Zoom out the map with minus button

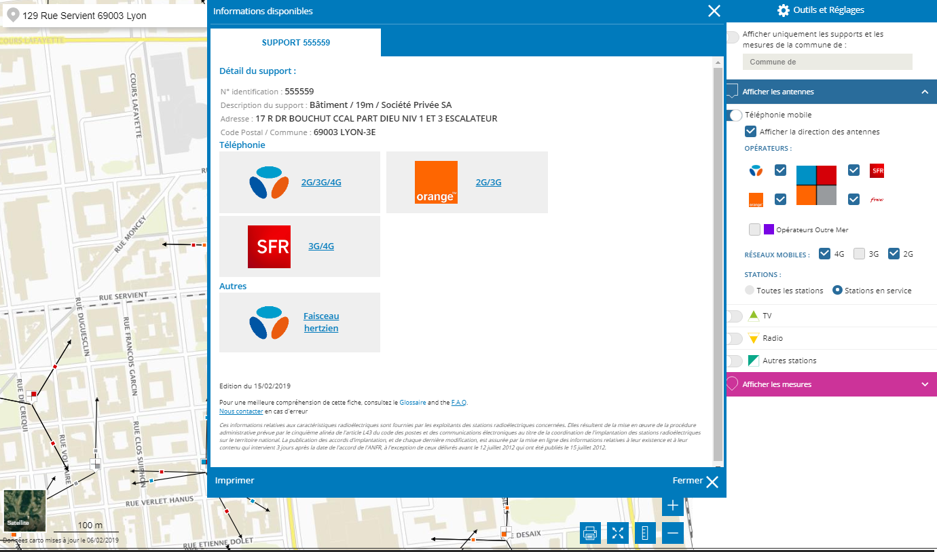pyautogui.click(x=673, y=533)
